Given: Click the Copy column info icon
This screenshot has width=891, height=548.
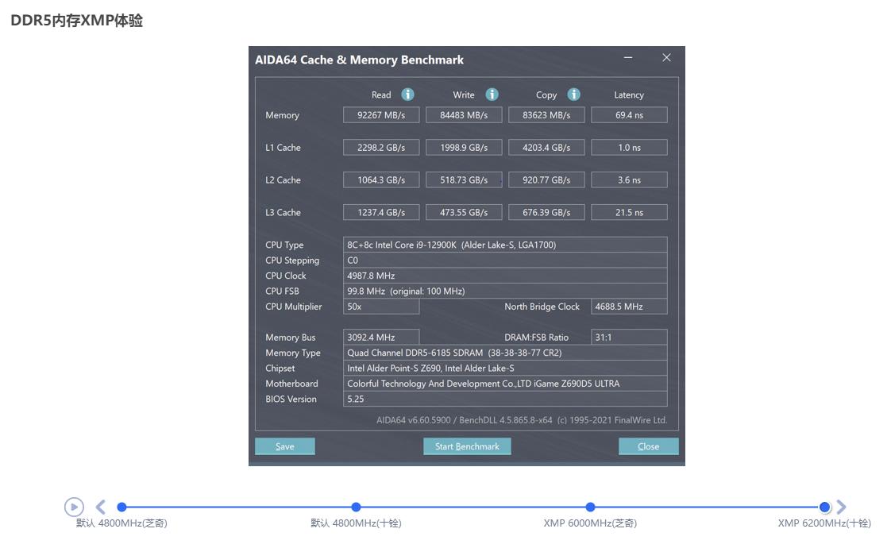Looking at the screenshot, I should [x=573, y=95].
